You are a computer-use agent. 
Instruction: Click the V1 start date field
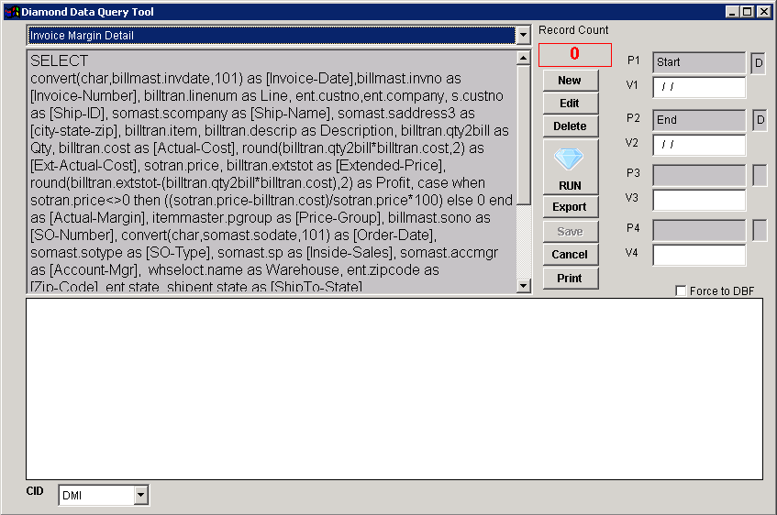point(698,88)
